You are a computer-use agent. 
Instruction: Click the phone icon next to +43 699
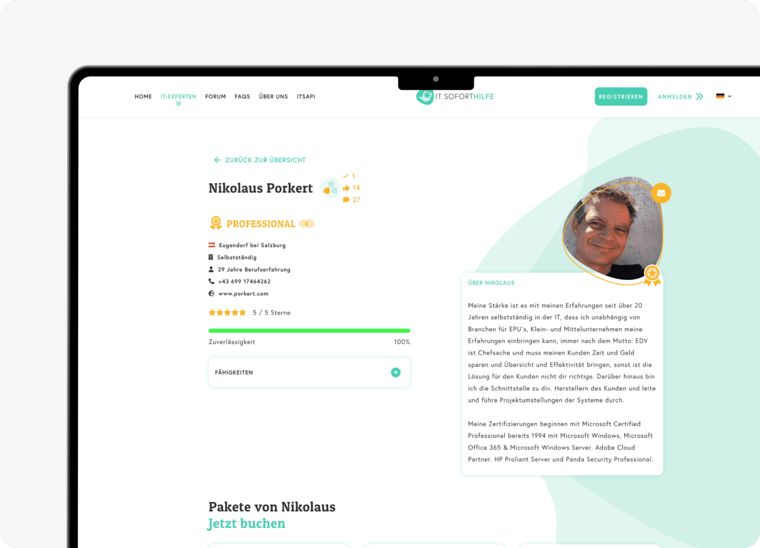tap(211, 281)
